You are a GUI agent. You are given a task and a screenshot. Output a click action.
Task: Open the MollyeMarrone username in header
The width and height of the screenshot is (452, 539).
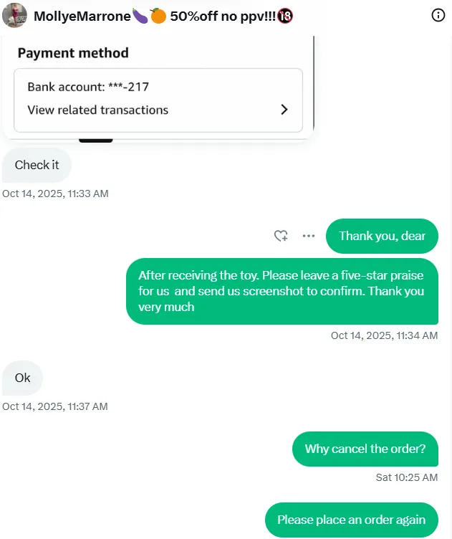[82, 15]
